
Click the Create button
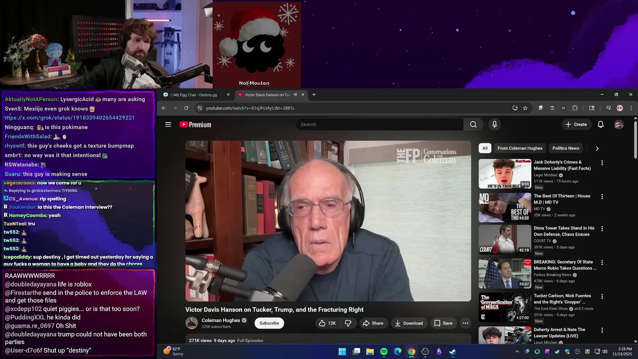point(576,125)
